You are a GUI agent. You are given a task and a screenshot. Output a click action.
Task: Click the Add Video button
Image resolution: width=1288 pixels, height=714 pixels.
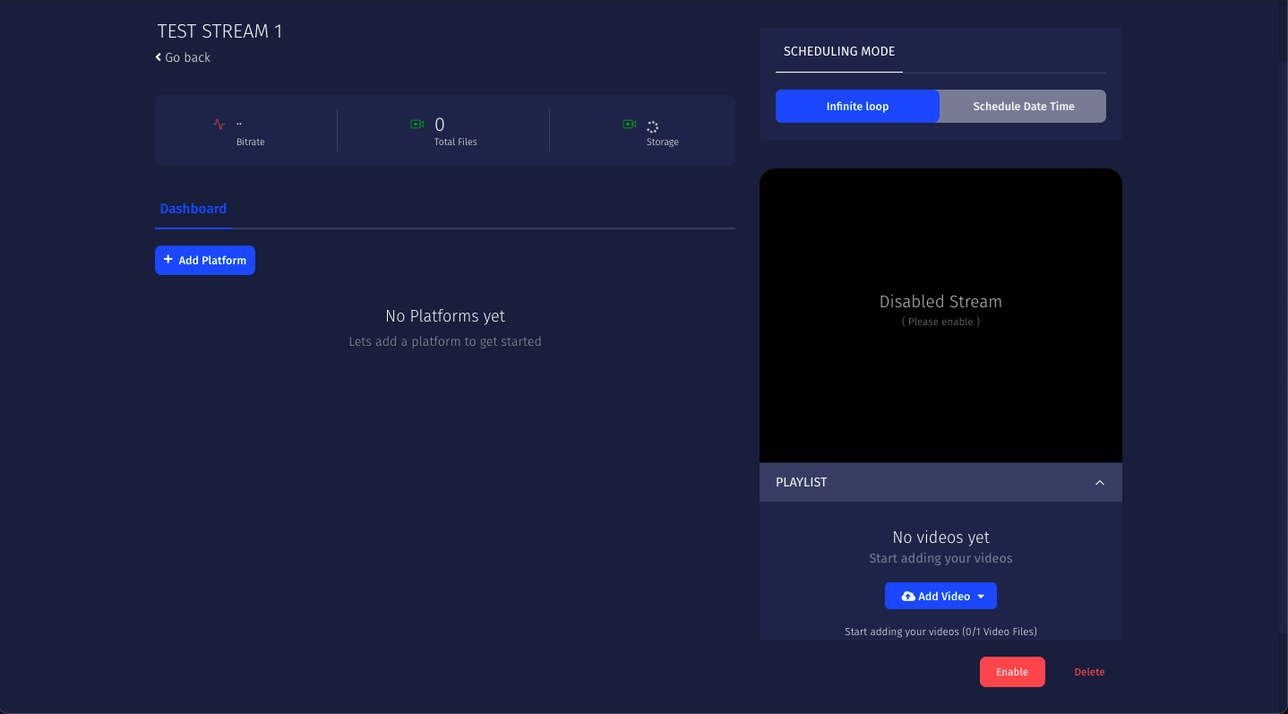940,597
